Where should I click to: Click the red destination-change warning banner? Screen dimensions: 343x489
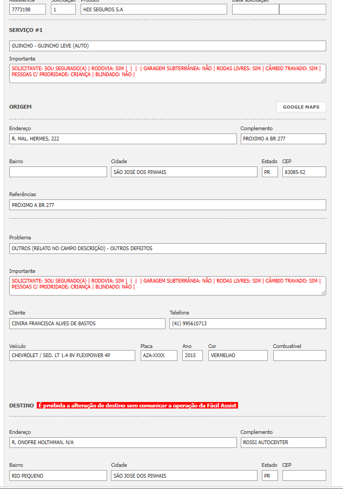tap(137, 405)
